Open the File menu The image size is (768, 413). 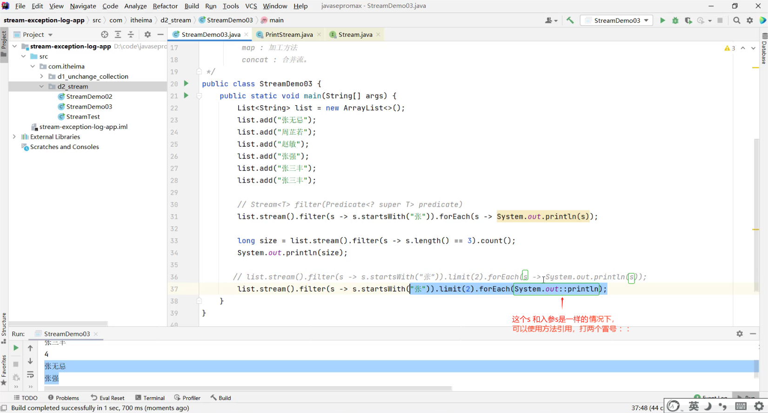[x=20, y=6]
